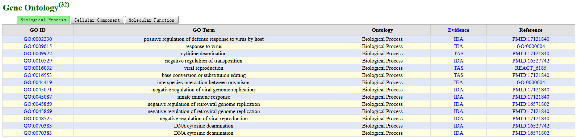The image size is (577, 138).
Task: Open REACT_6185 reference link
Action: [531, 68]
